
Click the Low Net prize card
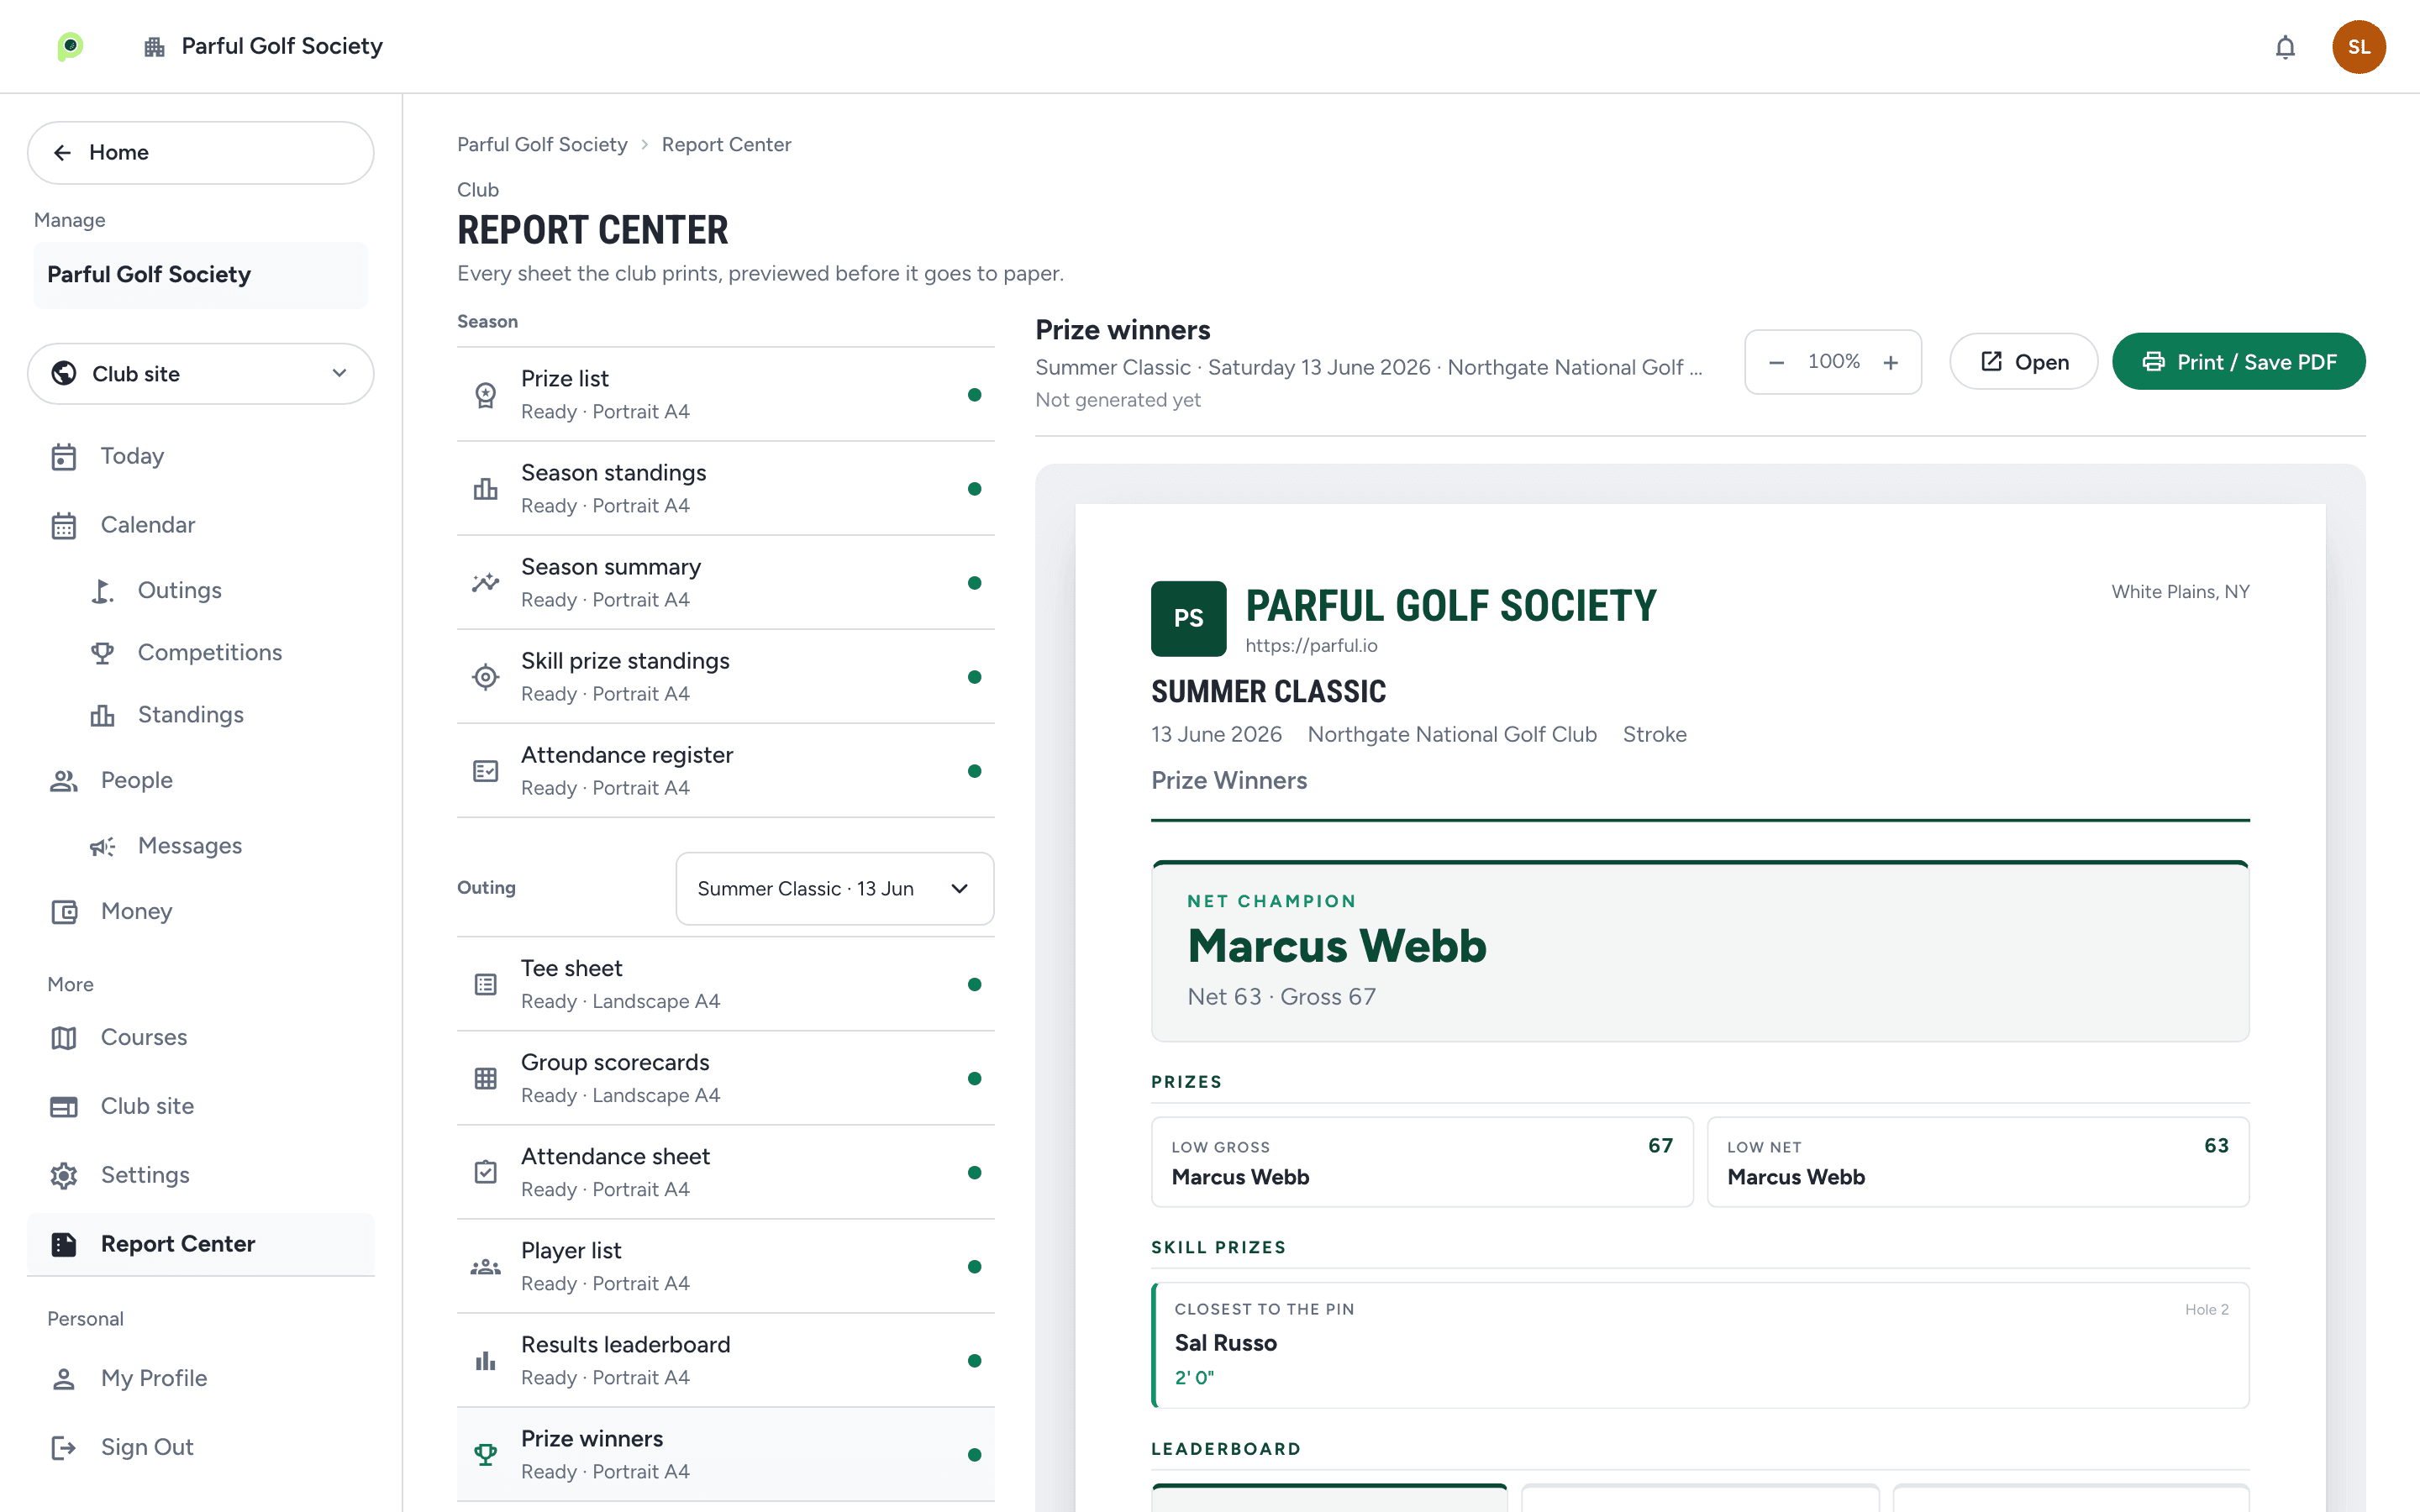click(x=1978, y=1162)
